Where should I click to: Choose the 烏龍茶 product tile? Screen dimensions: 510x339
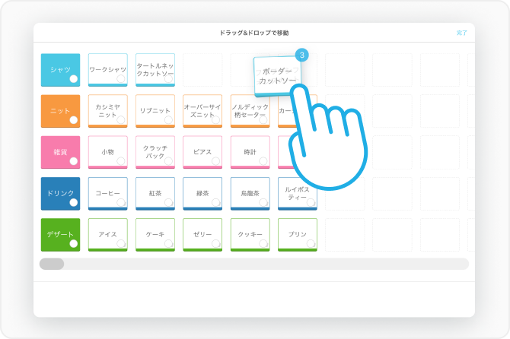pyautogui.click(x=250, y=194)
